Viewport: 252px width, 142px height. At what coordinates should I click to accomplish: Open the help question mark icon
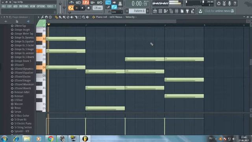235,3
